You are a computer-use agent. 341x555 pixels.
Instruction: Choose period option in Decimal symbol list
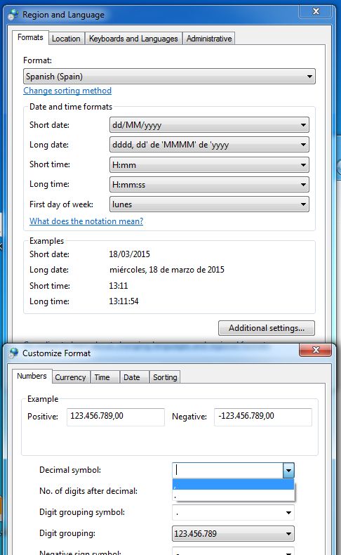click(x=233, y=495)
